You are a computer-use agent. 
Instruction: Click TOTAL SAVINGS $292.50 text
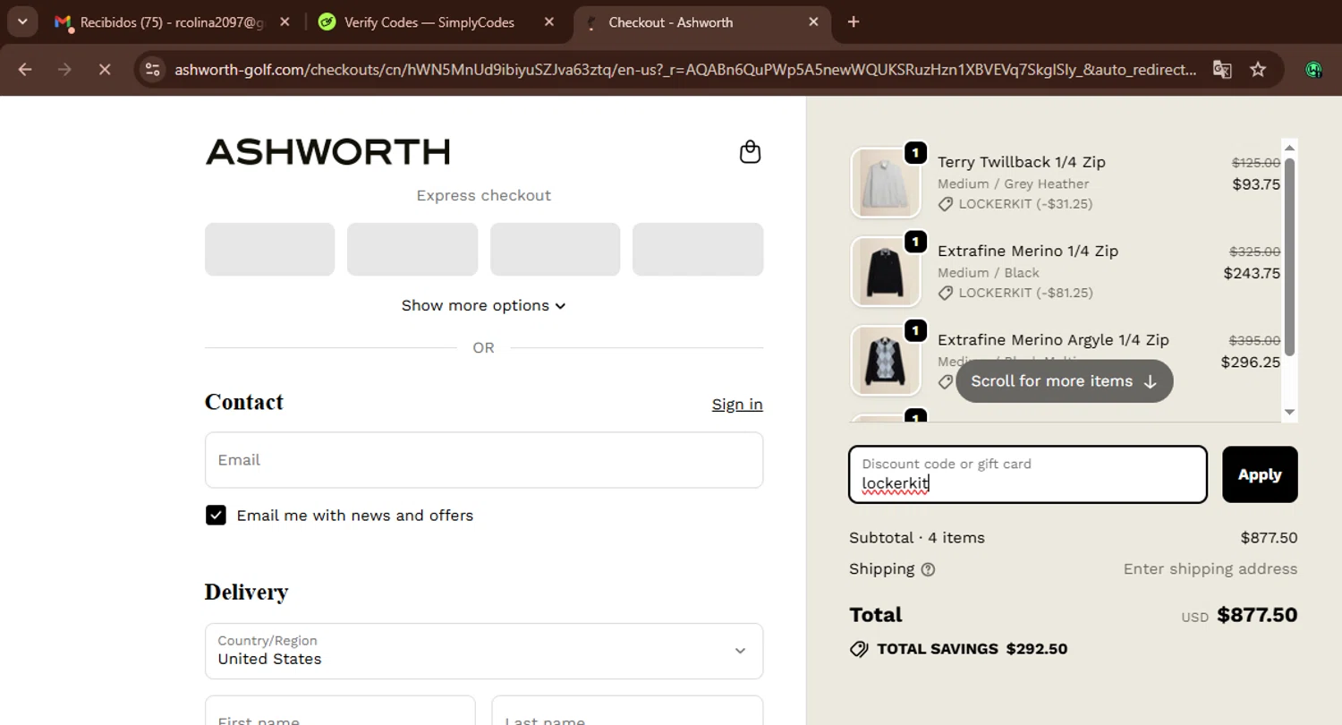tap(973, 649)
